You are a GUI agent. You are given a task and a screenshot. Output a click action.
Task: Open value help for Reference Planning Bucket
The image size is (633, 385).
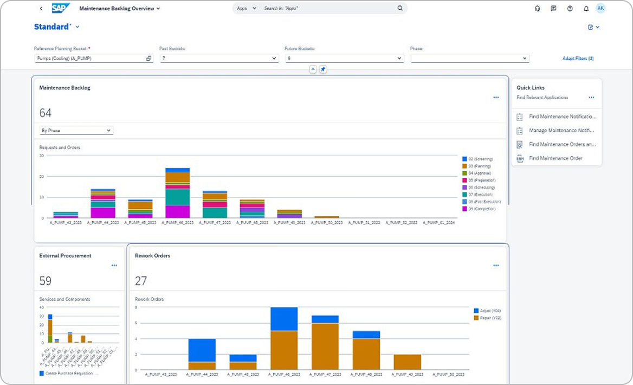click(148, 59)
